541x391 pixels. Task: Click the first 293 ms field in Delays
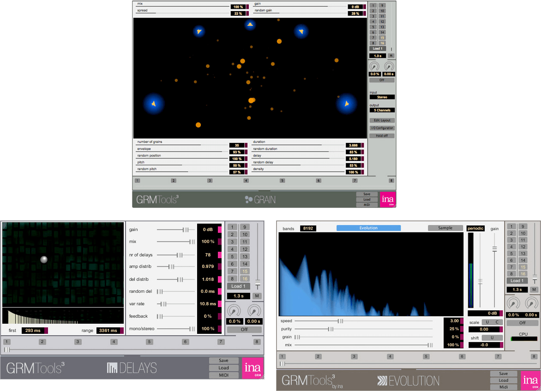(33, 331)
